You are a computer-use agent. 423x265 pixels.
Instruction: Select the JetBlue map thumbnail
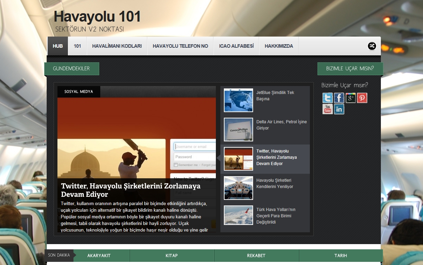coord(238,100)
